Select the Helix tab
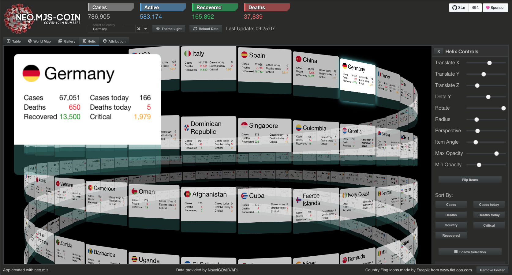512x275 pixels. click(x=89, y=41)
